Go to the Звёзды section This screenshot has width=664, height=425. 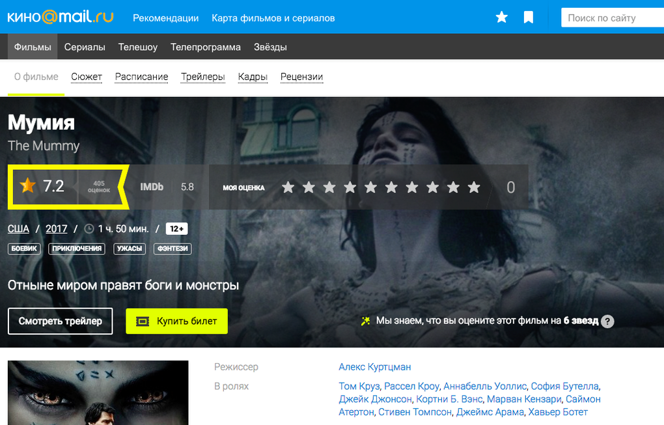click(270, 47)
